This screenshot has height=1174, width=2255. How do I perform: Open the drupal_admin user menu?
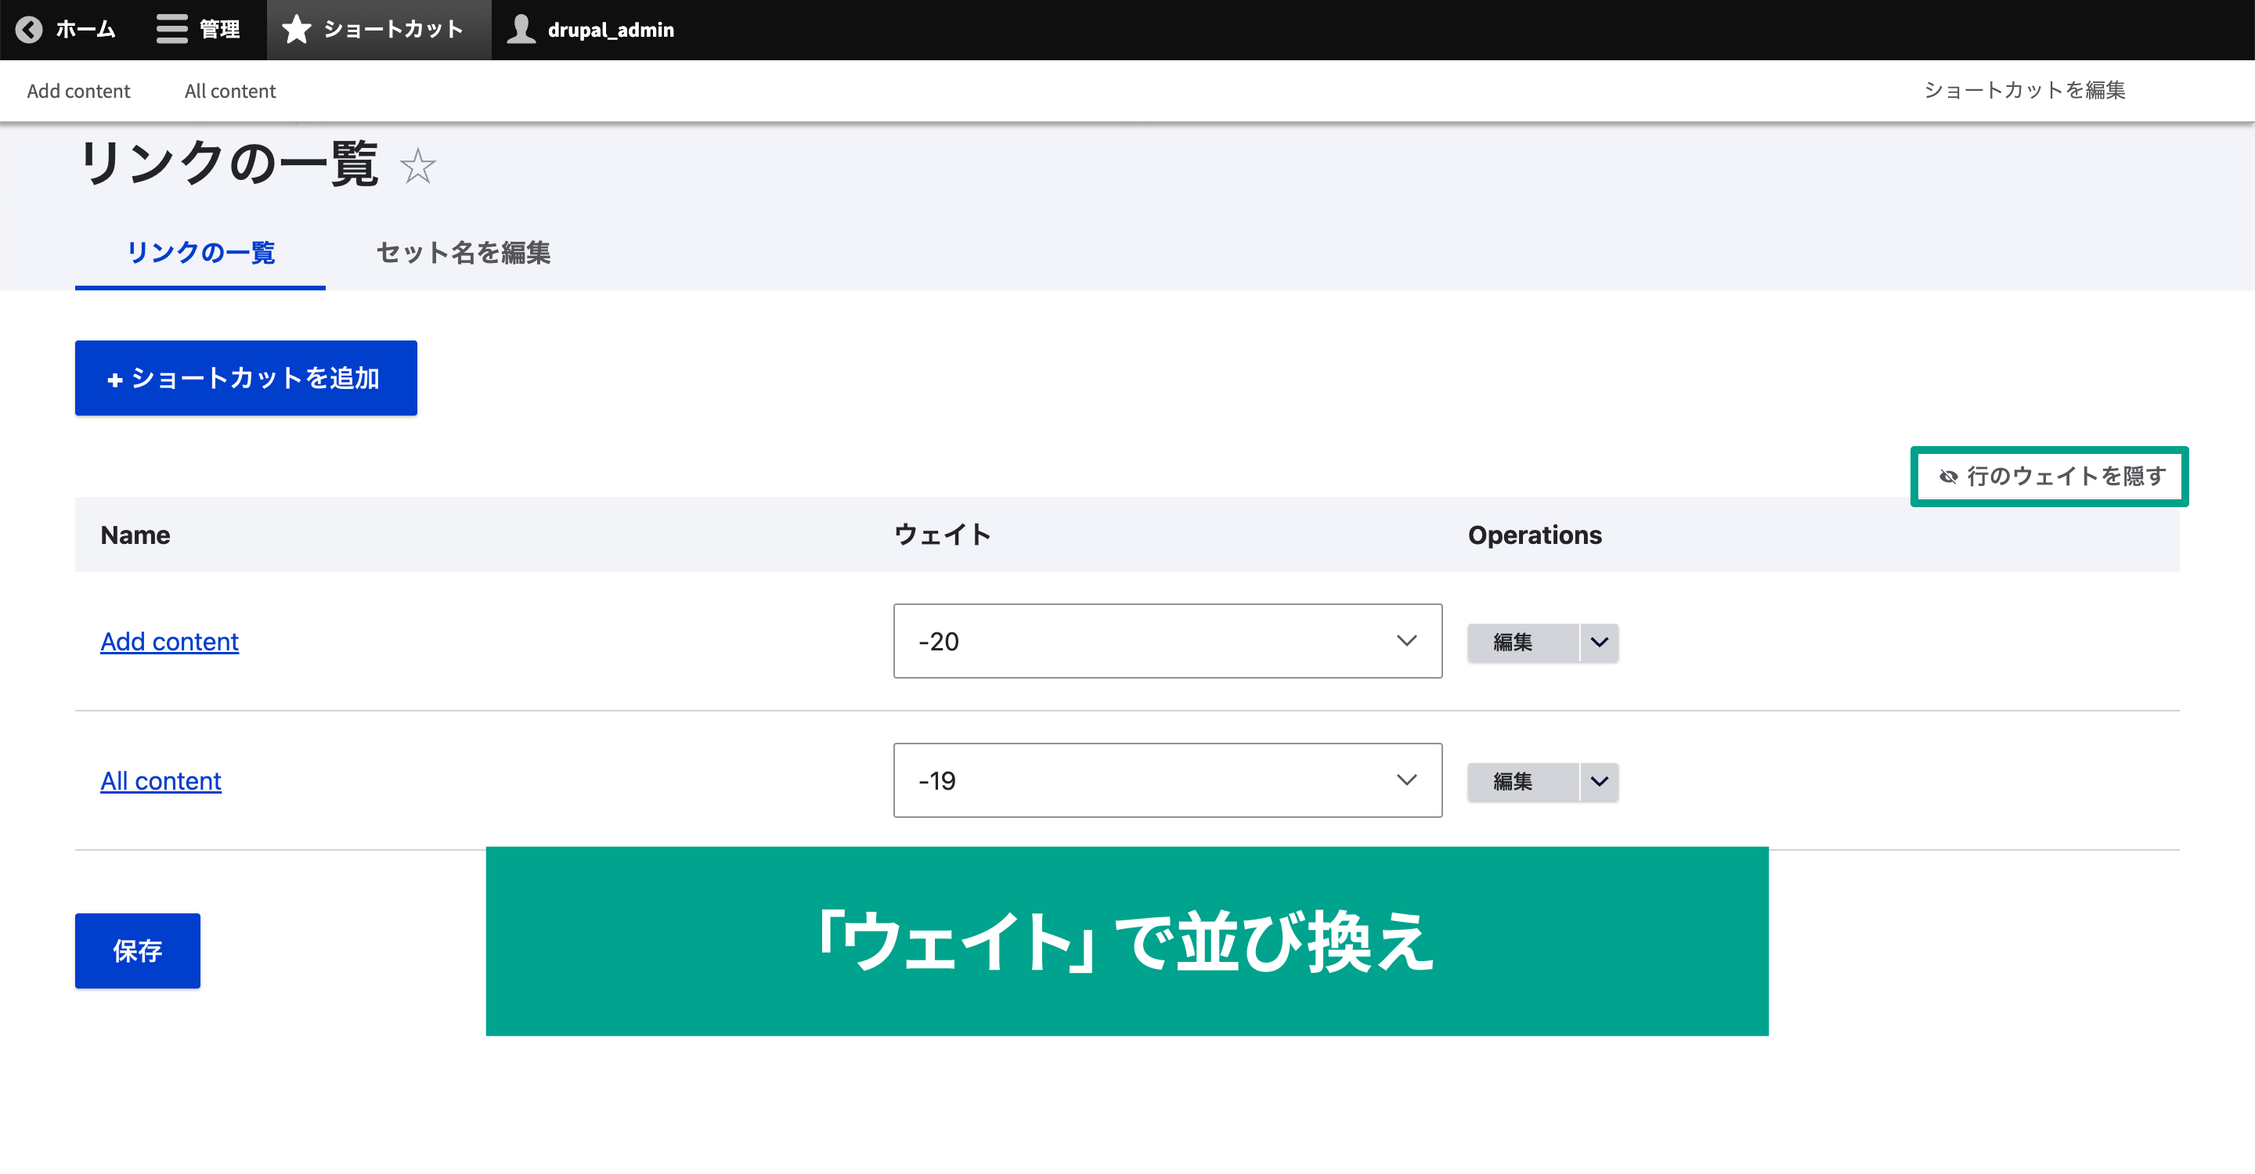tap(591, 30)
